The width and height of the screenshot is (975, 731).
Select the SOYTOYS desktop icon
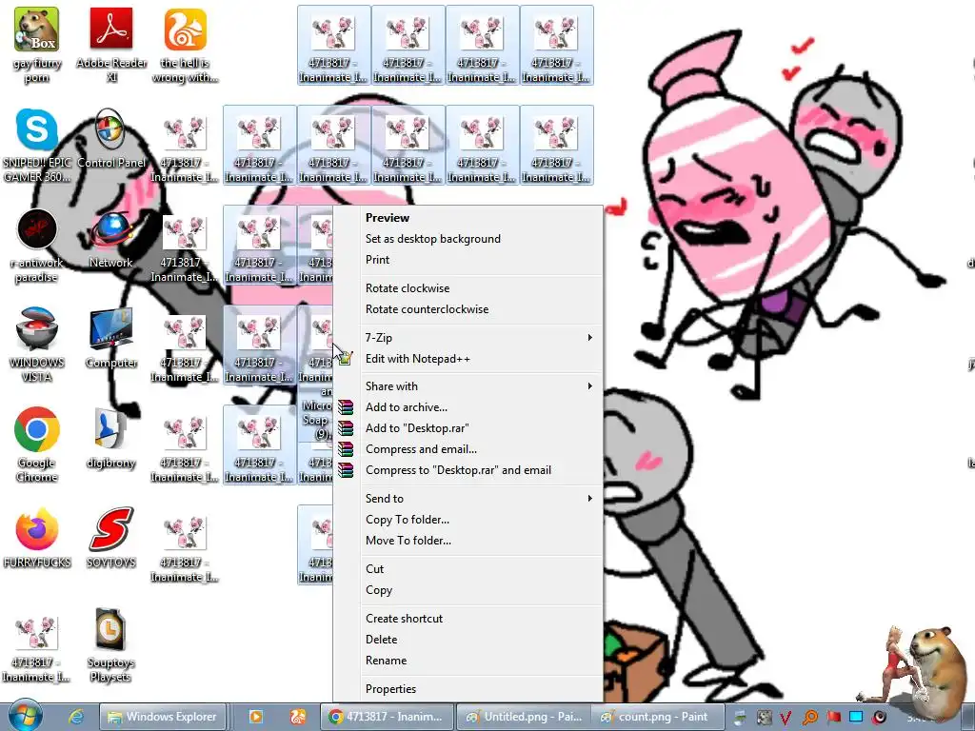click(111, 537)
